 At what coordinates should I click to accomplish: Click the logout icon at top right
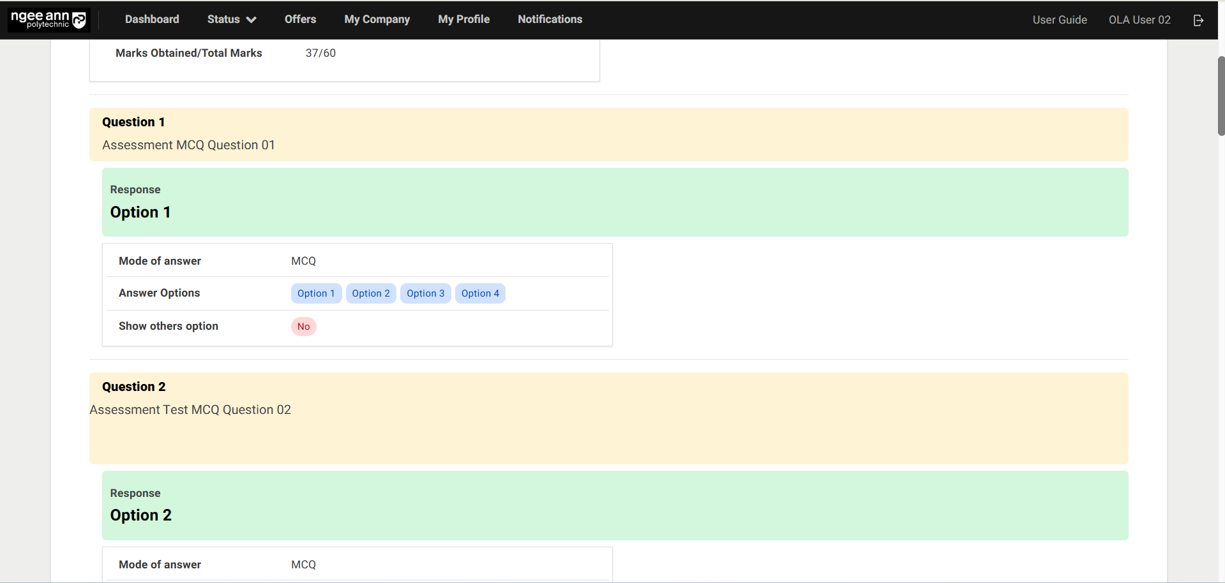click(1198, 20)
